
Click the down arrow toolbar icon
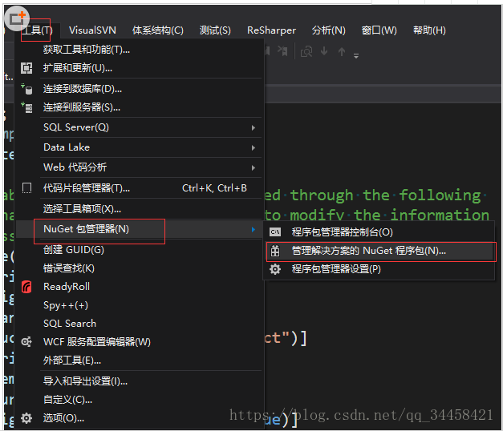tap(324, 51)
